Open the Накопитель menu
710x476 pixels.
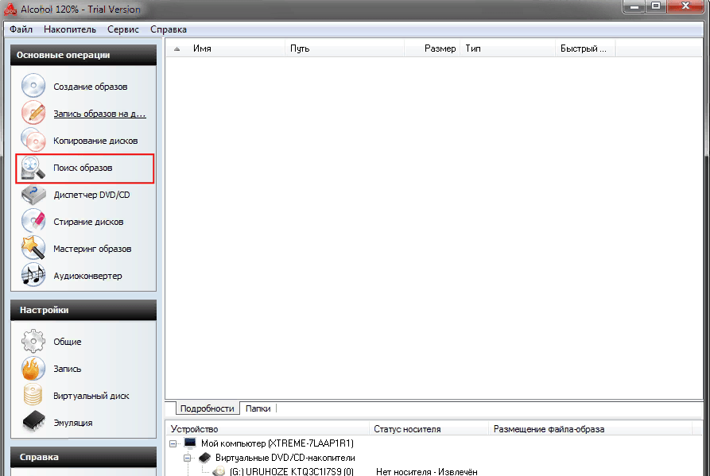click(70, 29)
